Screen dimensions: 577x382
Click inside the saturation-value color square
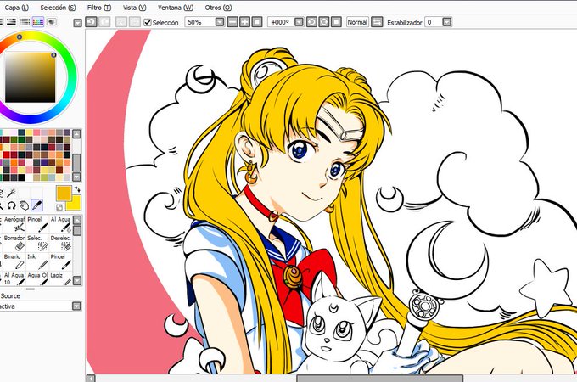pyautogui.click(x=31, y=77)
